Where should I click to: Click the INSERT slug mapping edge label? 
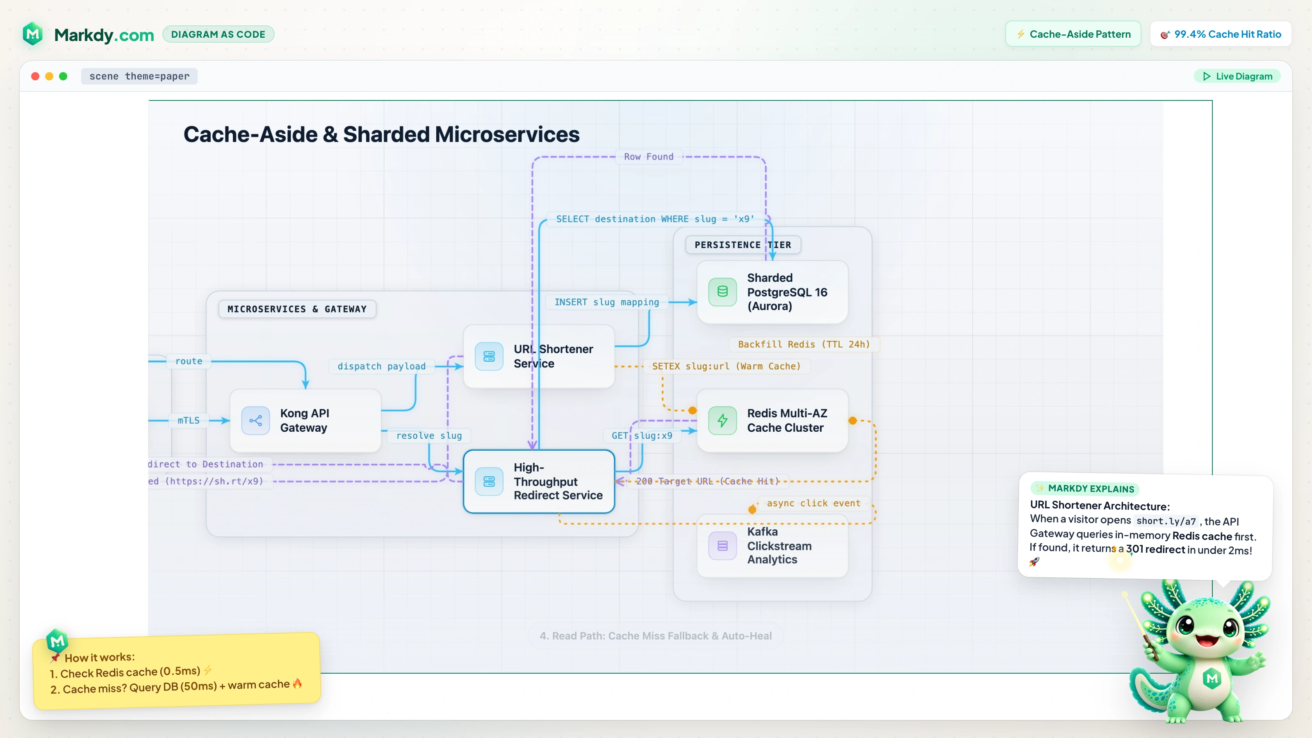607,302
